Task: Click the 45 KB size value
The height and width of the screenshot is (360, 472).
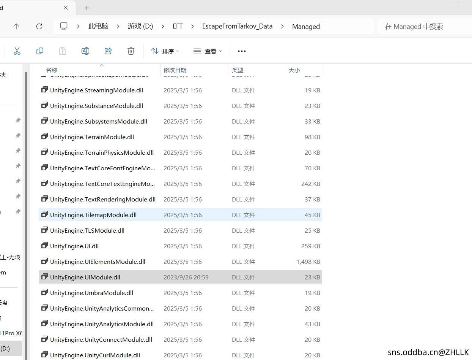Action: point(312,215)
